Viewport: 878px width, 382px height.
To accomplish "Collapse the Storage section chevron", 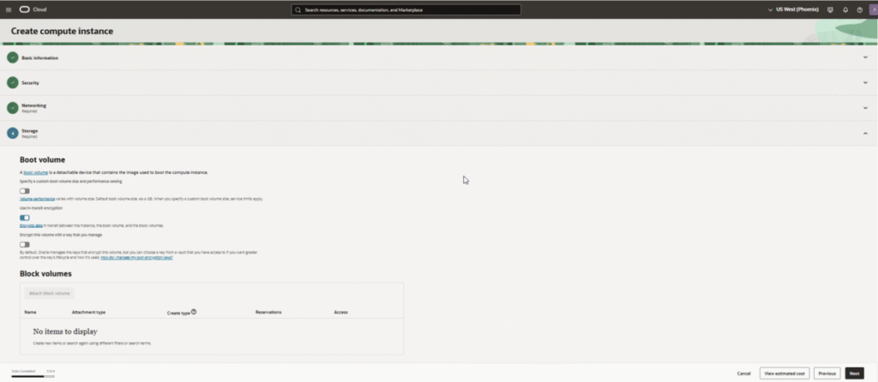I will (x=865, y=134).
